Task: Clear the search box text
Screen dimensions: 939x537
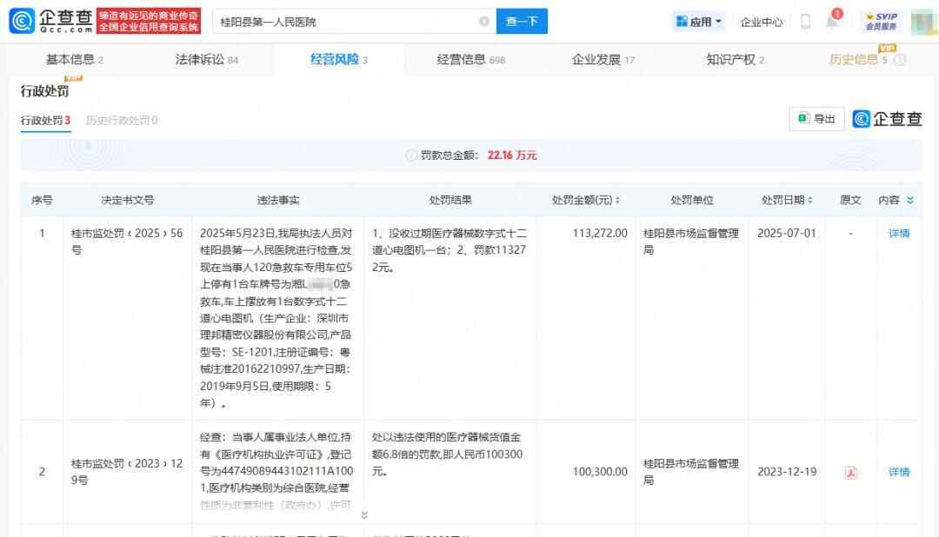Action: click(484, 22)
